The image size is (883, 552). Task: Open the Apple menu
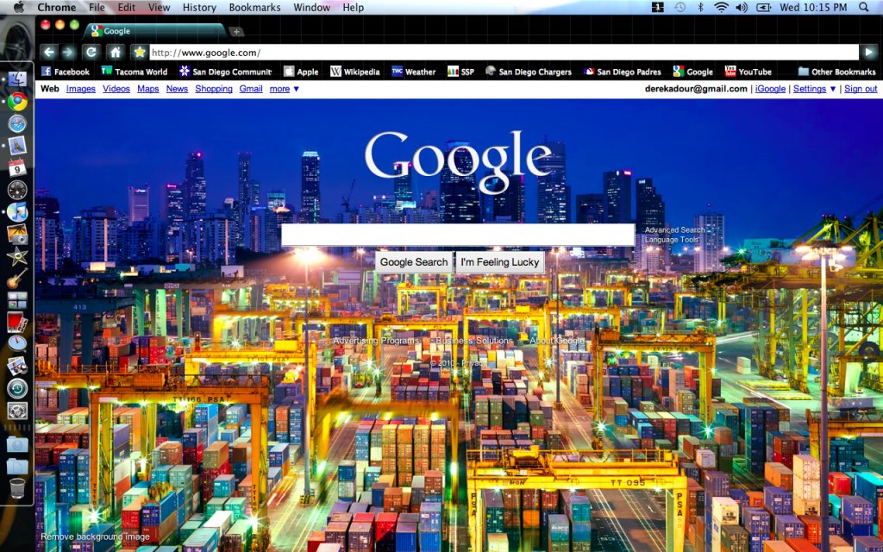[x=19, y=7]
